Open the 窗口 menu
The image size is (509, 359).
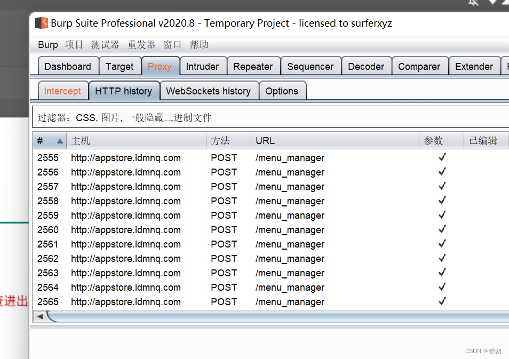click(172, 44)
